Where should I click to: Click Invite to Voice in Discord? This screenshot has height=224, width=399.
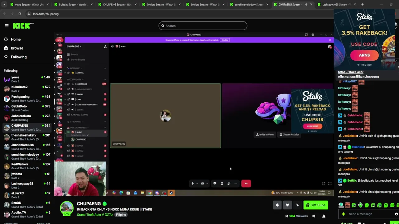click(265, 135)
